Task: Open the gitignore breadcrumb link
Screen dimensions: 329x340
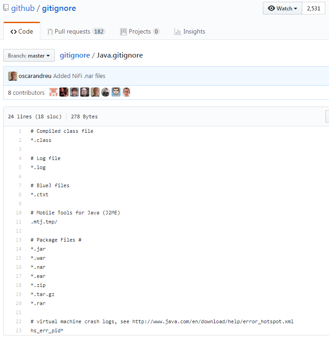Action: pos(74,55)
